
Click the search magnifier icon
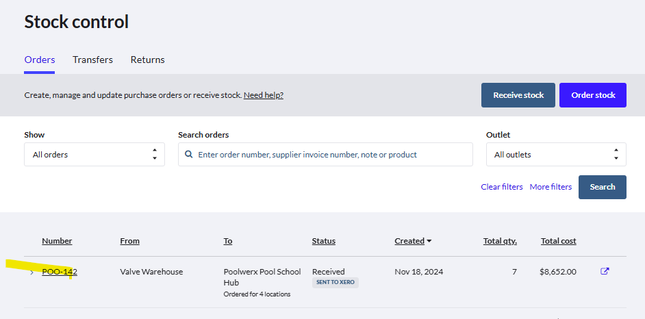(x=189, y=155)
